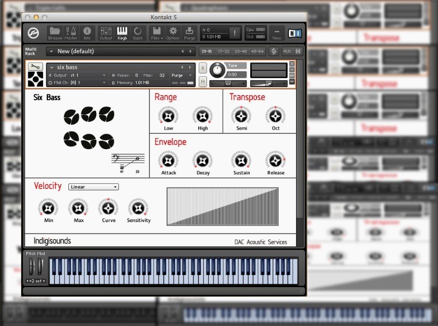Click the Kontakt logo icon

point(34,33)
